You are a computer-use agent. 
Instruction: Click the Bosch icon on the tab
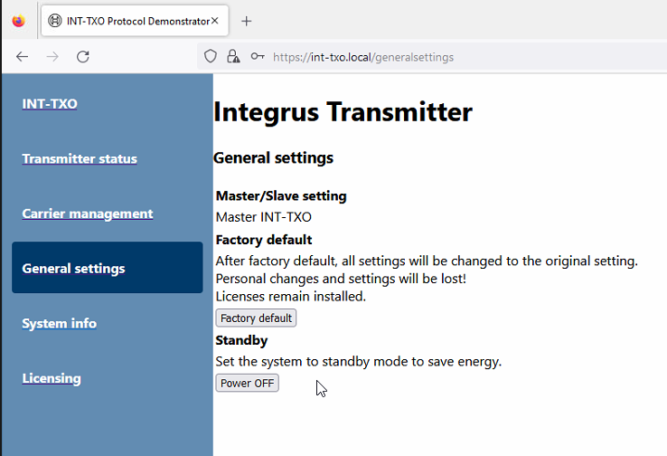[55, 21]
